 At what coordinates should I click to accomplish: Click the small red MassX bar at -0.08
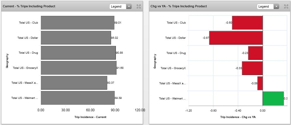260,83
